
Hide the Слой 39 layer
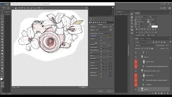coord(136,89)
